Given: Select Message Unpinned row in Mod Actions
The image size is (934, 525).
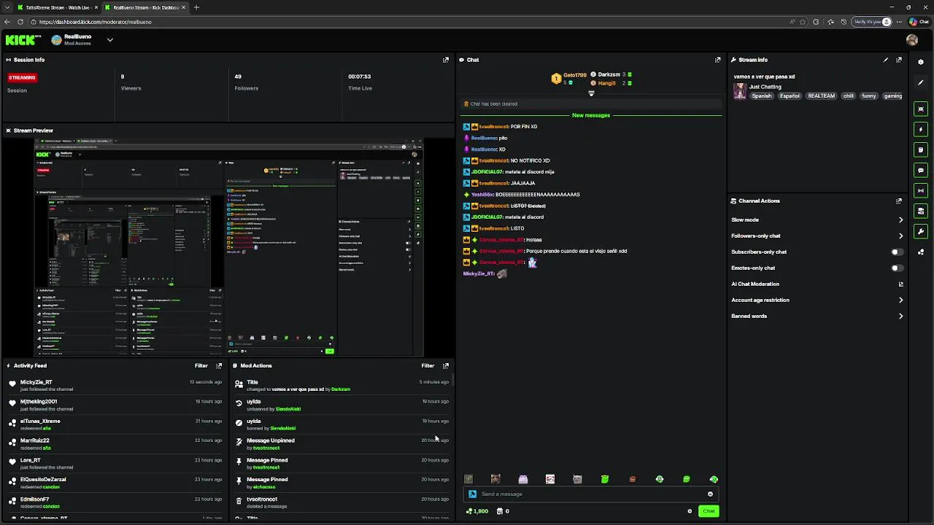Looking at the screenshot, I should [341, 443].
